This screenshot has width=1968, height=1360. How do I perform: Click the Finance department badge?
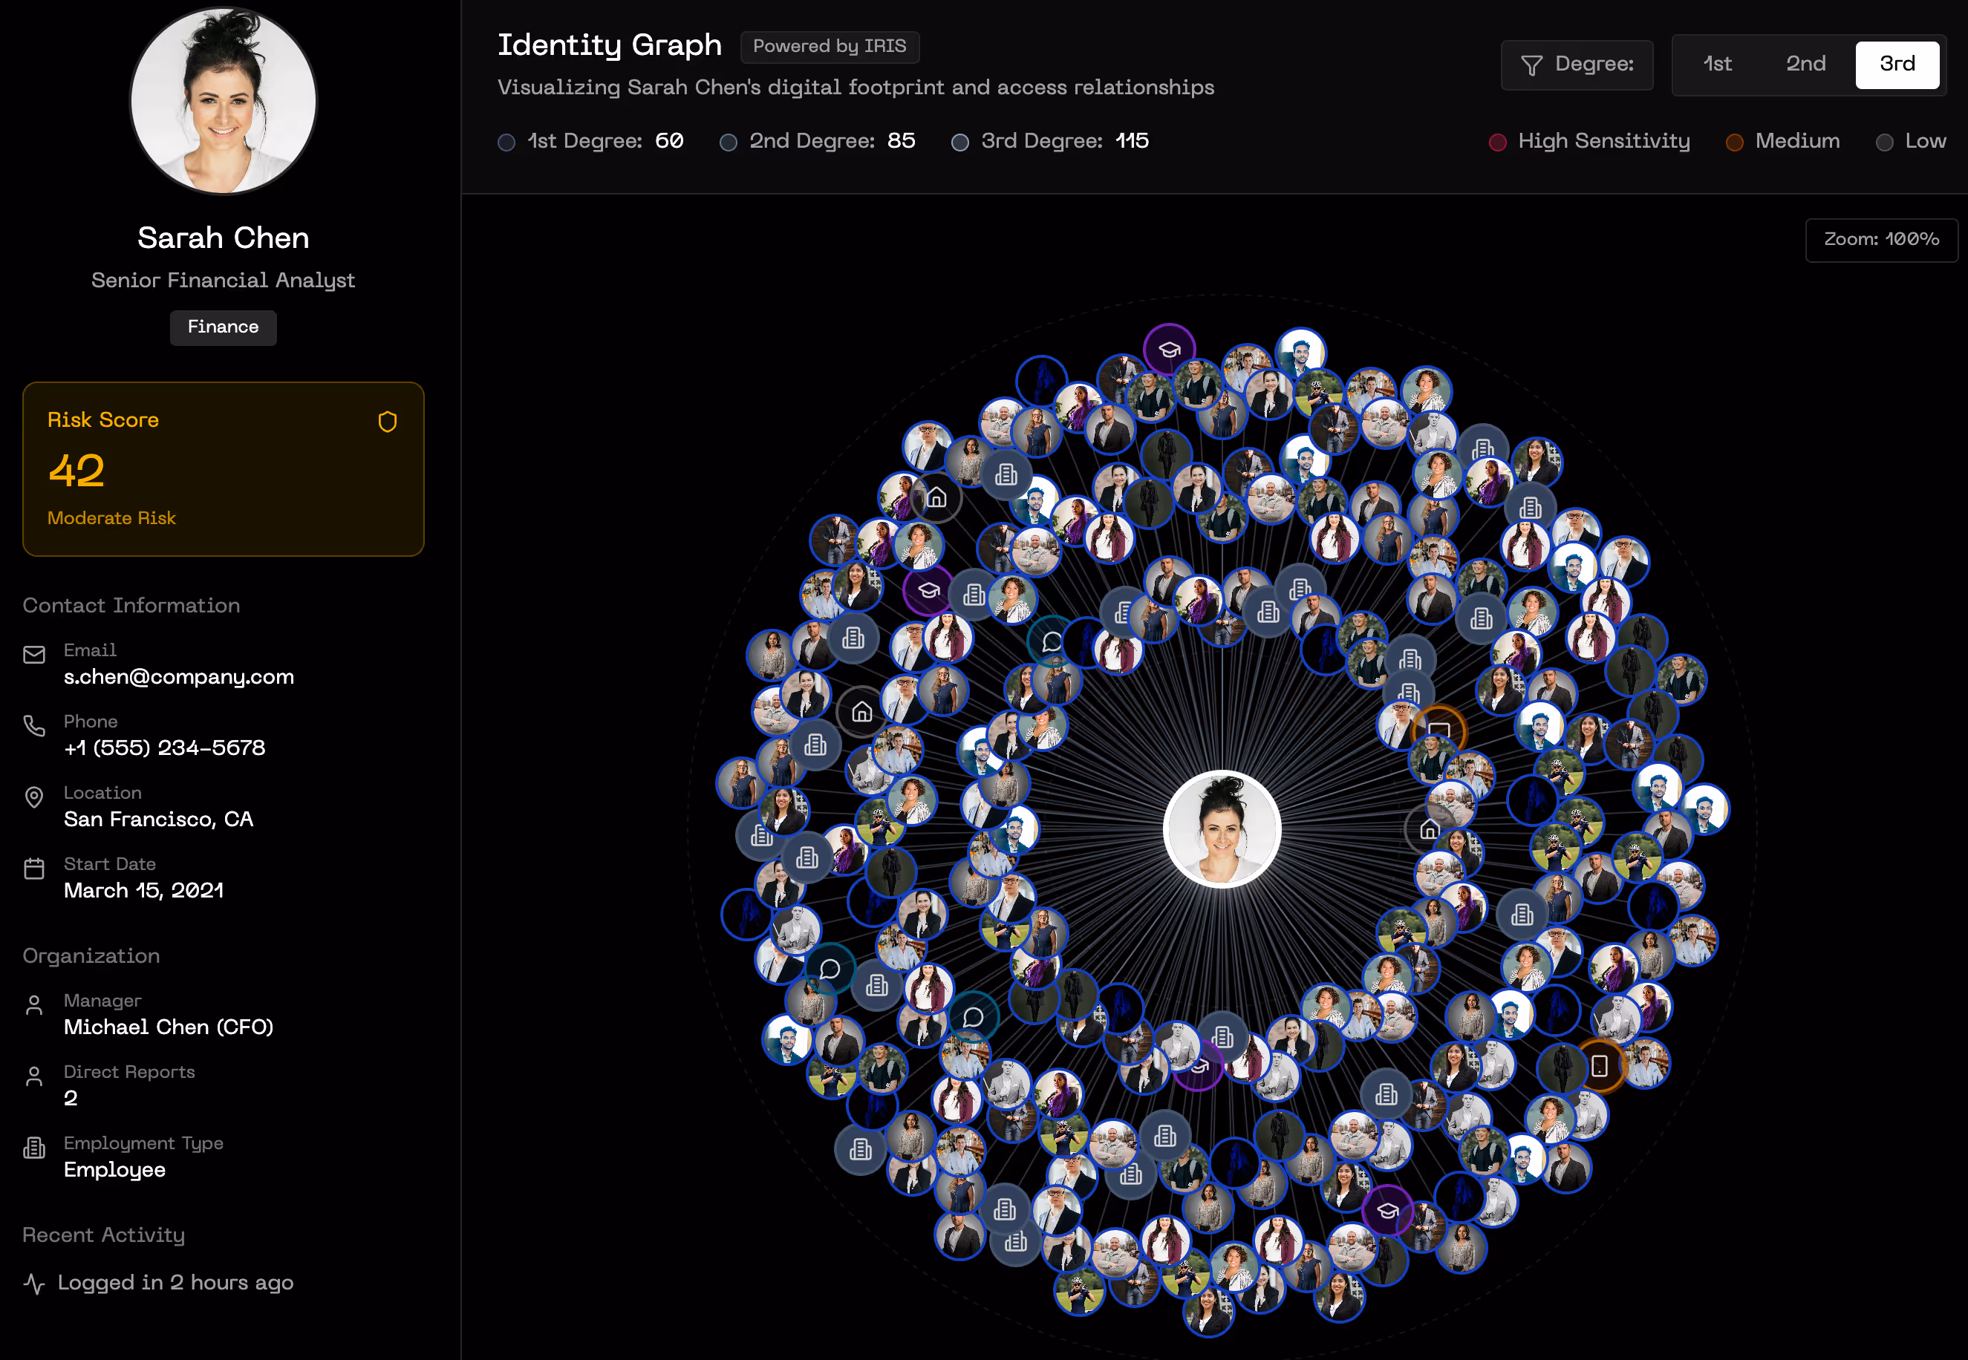pos(223,327)
